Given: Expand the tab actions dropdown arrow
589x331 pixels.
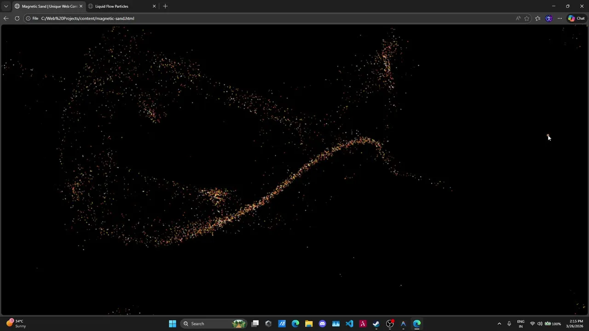Looking at the screenshot, I should pos(6,6).
